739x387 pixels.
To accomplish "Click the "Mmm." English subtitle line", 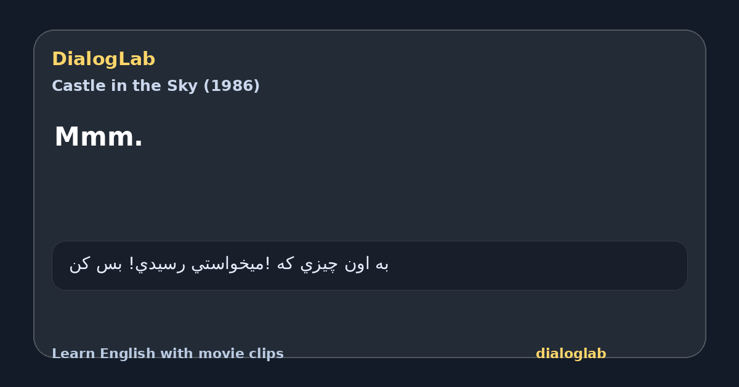I will point(99,137).
